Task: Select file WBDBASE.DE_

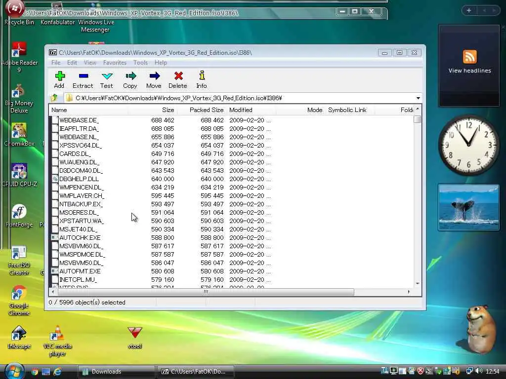Action: click(x=79, y=120)
